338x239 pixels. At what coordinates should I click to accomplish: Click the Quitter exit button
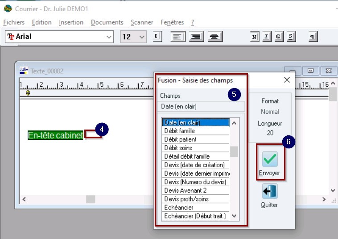coord(270,191)
